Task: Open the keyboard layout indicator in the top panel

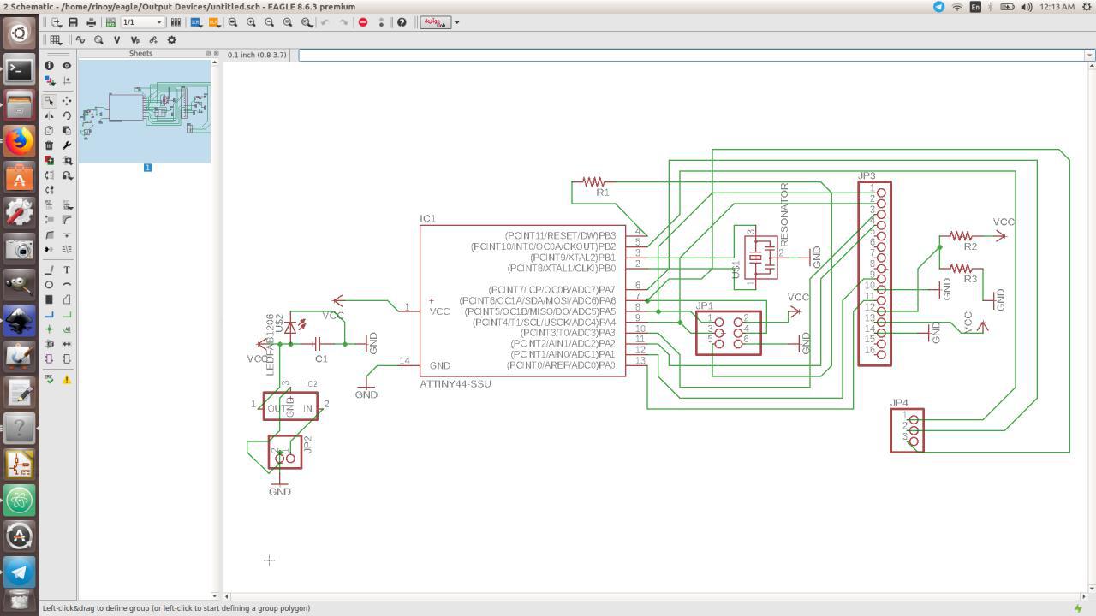Action: point(976,6)
